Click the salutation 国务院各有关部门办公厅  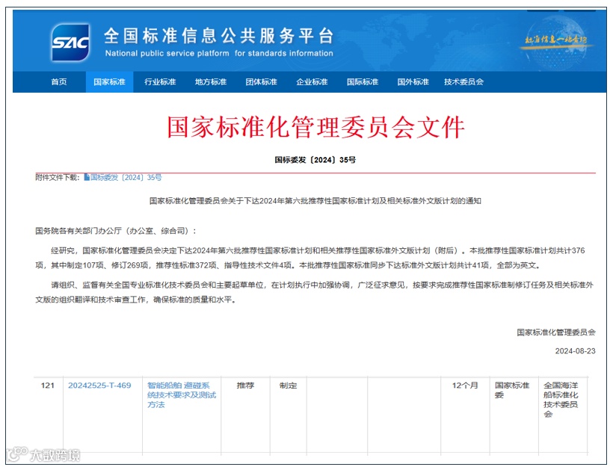pos(116,231)
